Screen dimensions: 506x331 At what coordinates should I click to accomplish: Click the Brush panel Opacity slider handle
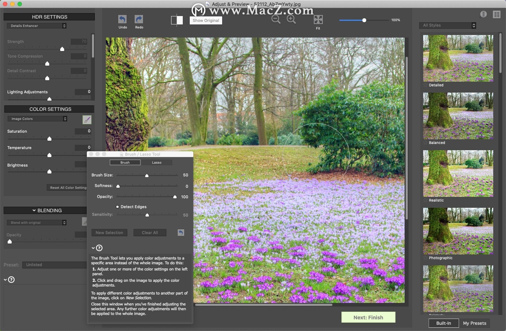tap(175, 197)
